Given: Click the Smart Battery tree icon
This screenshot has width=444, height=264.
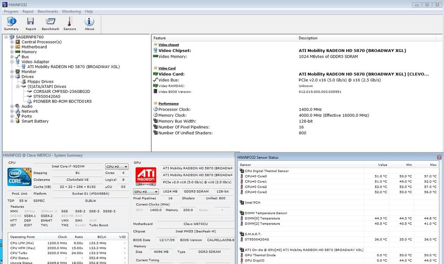Looking at the screenshot, I should click(18, 121).
